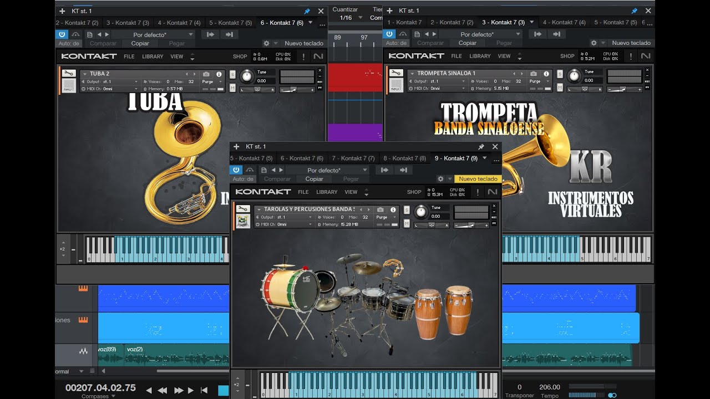Adjust Tune knob of TUBA 2

click(247, 76)
